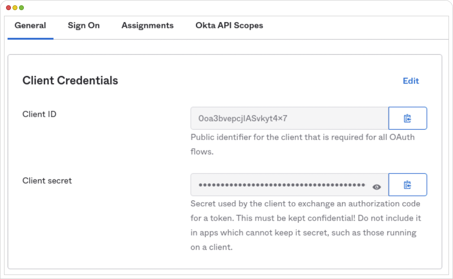Image resolution: width=453 pixels, height=279 pixels.
Task: Click the Client ID label
Action: [39, 114]
